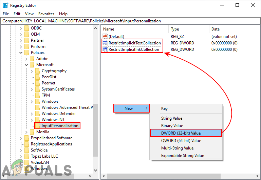Click the Microsoft folder icon
Image resolution: width=261 pixels, height=180 pixels.
tap(32, 65)
